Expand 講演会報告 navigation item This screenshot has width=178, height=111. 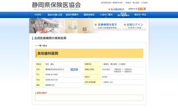coord(89,14)
